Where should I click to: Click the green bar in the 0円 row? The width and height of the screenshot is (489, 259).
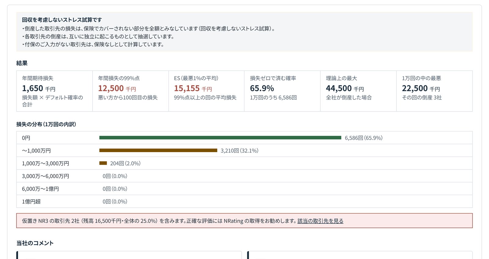point(220,138)
